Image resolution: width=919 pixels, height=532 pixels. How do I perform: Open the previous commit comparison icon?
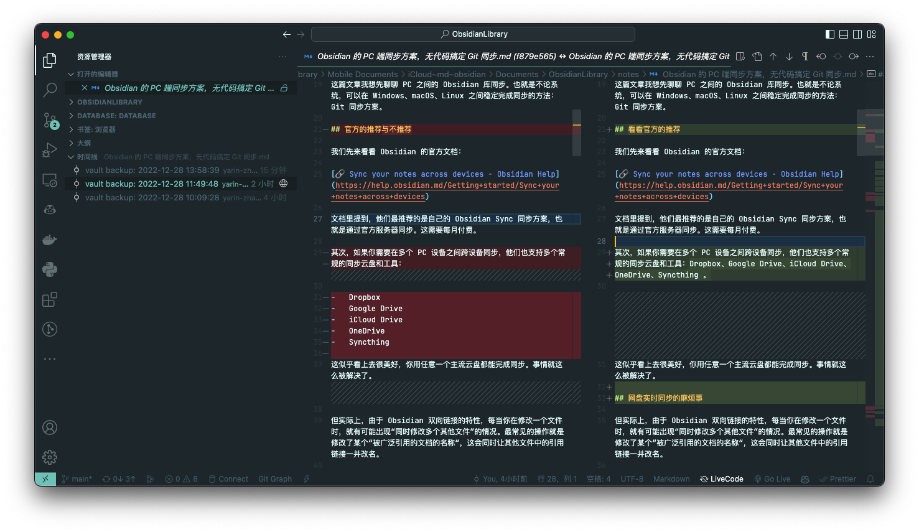(821, 56)
